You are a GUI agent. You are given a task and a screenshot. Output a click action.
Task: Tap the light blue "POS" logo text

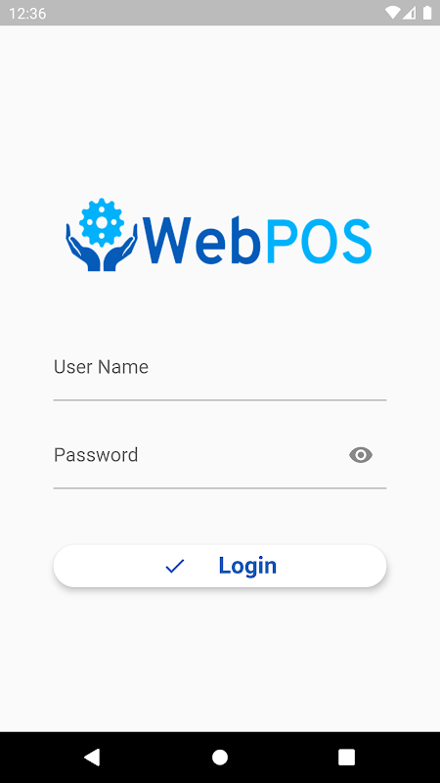point(320,241)
